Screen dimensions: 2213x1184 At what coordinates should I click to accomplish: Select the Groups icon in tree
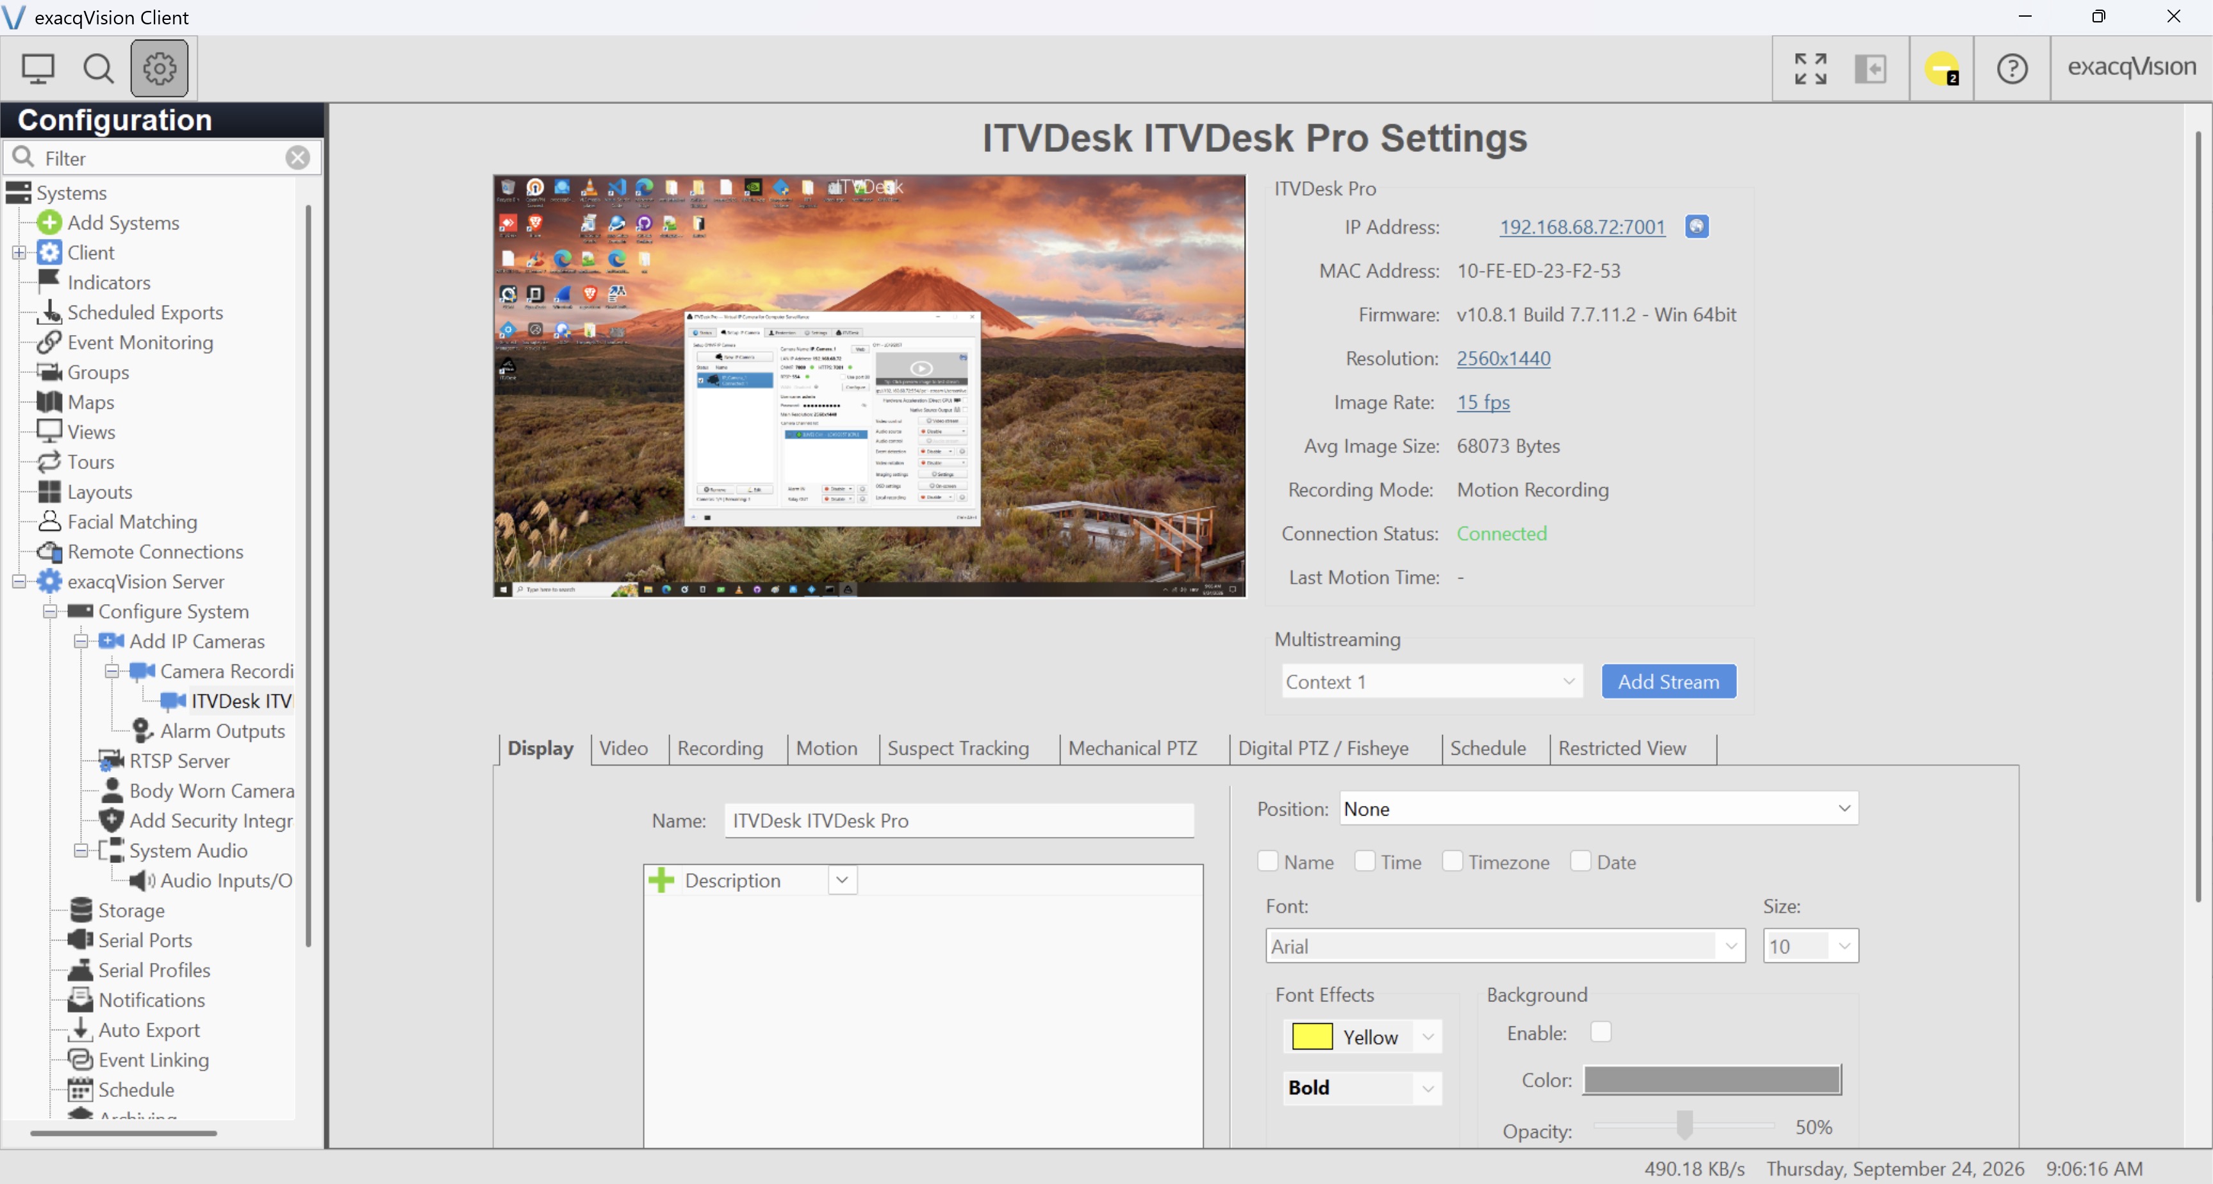tap(50, 372)
